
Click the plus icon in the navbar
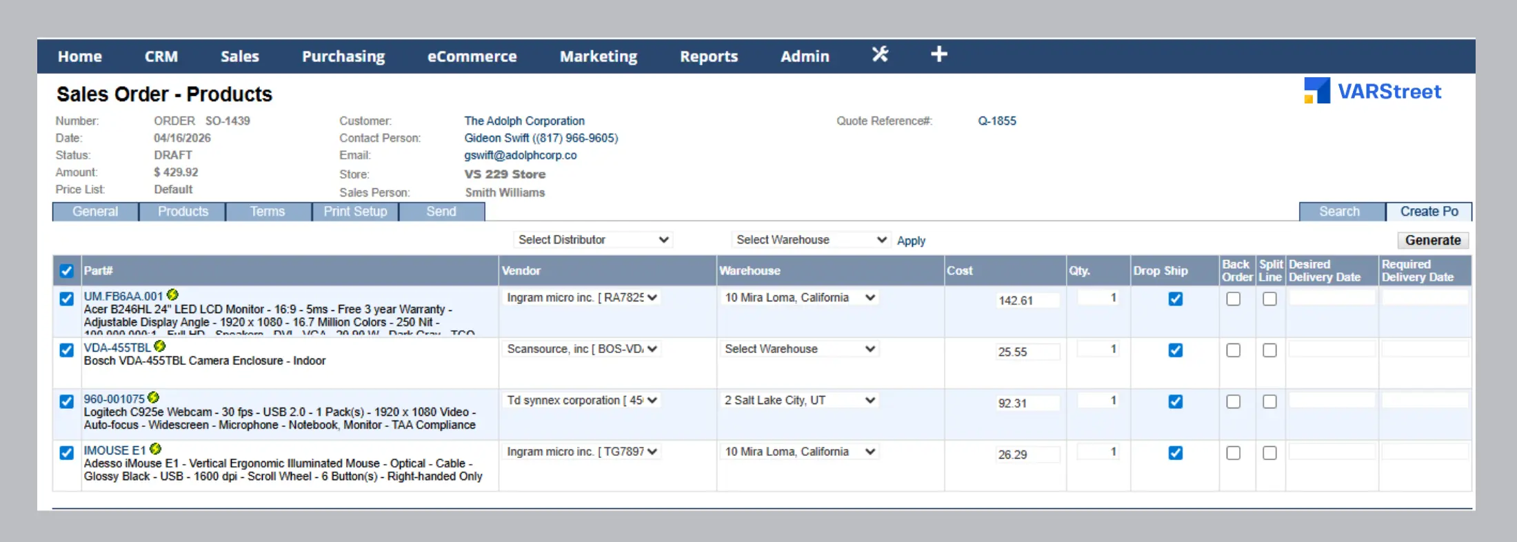pos(939,54)
